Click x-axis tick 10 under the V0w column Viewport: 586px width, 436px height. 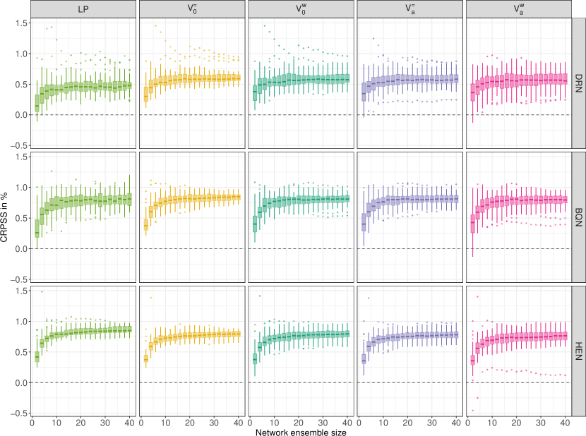[275, 423]
